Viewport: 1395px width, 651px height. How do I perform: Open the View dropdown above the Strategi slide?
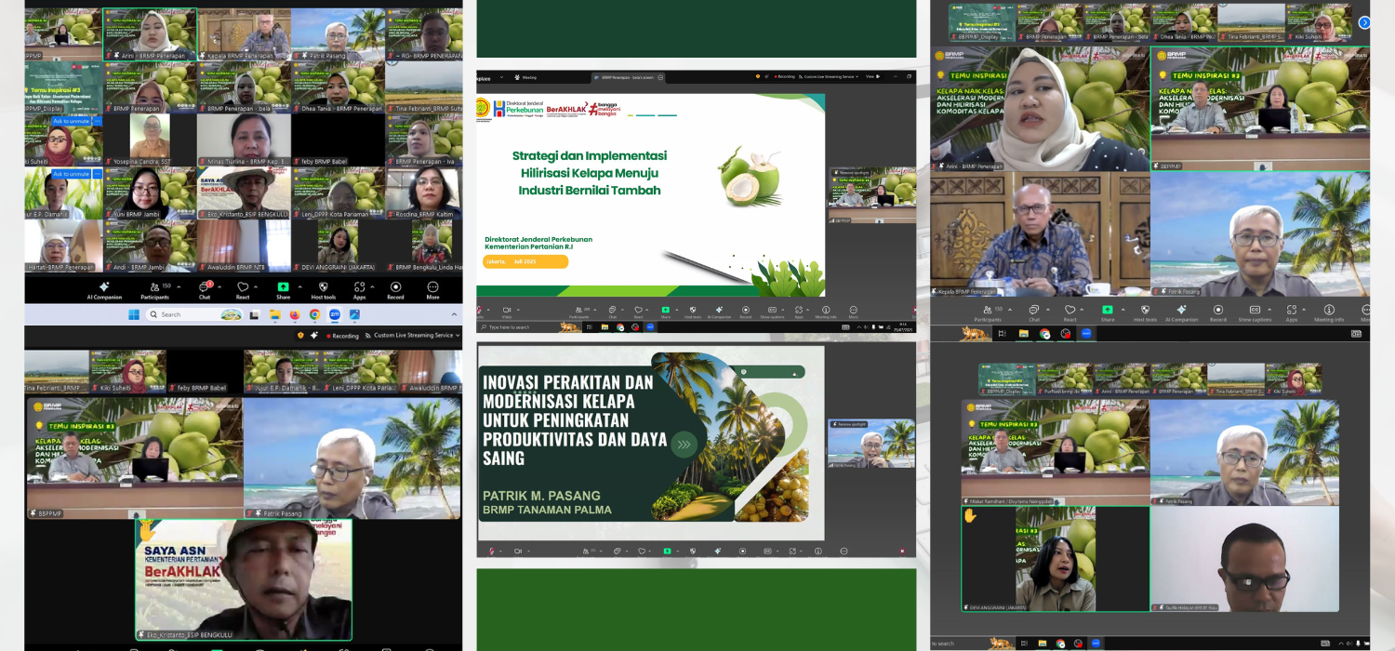[x=871, y=76]
